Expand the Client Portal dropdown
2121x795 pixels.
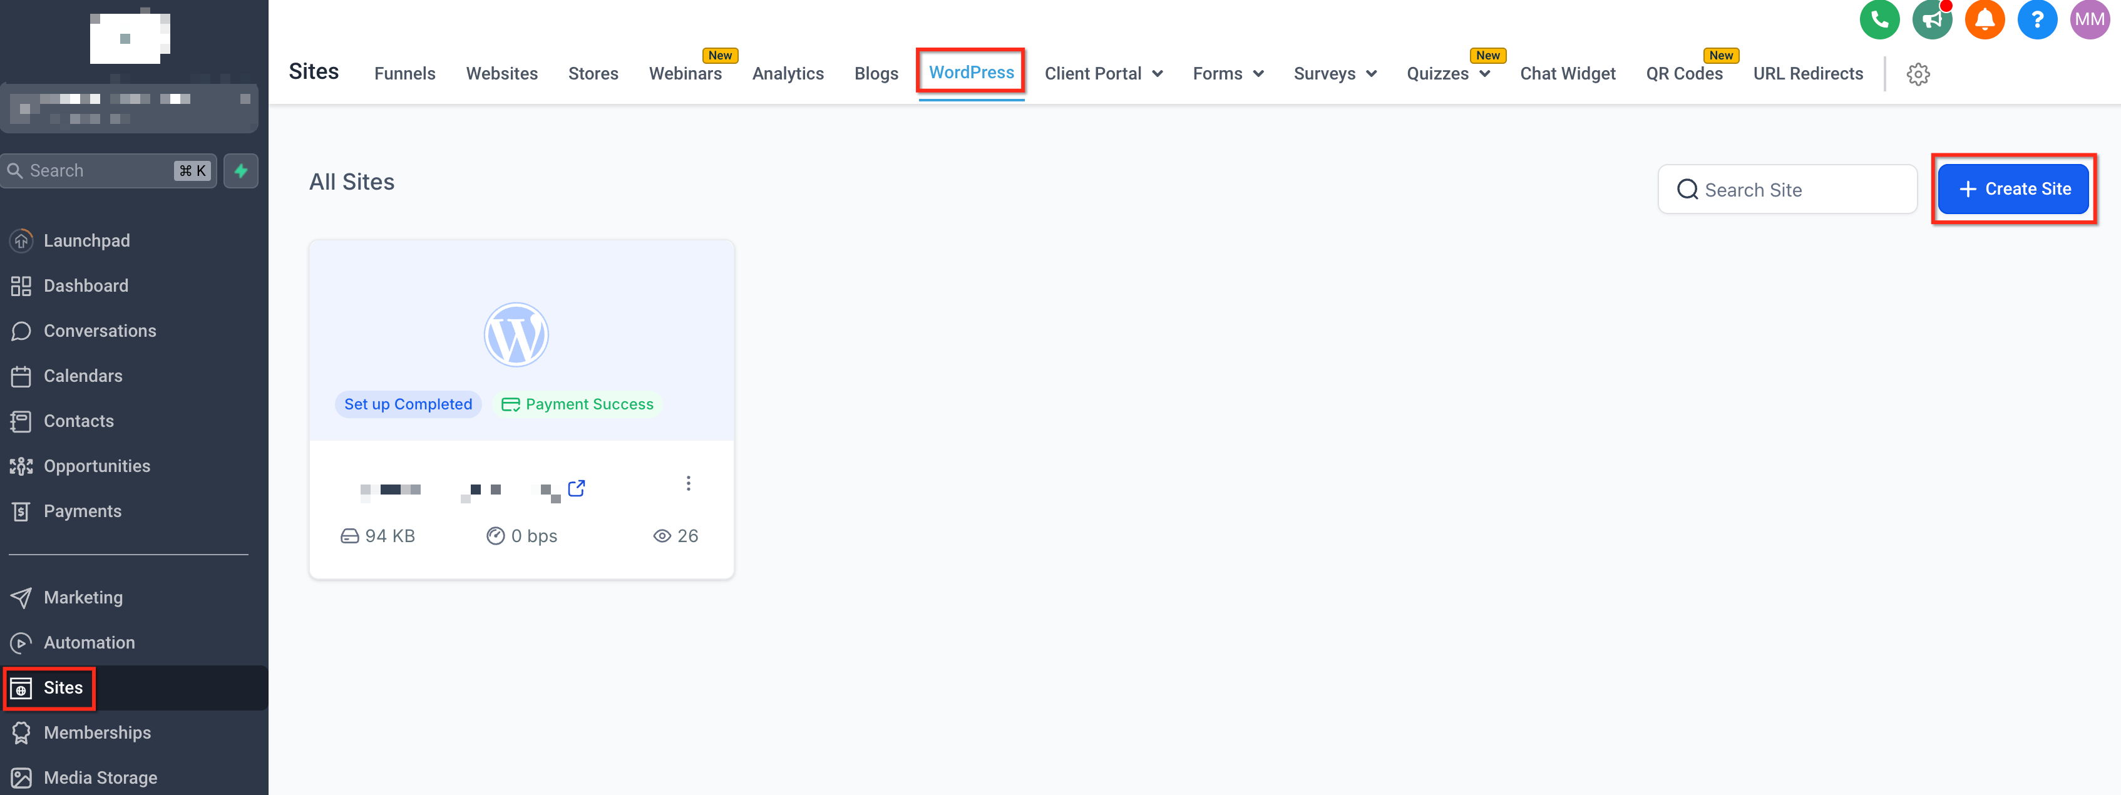click(x=1103, y=74)
